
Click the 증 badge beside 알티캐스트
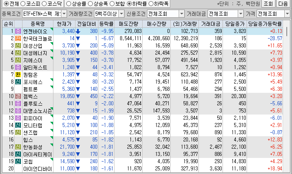(18, 67)
